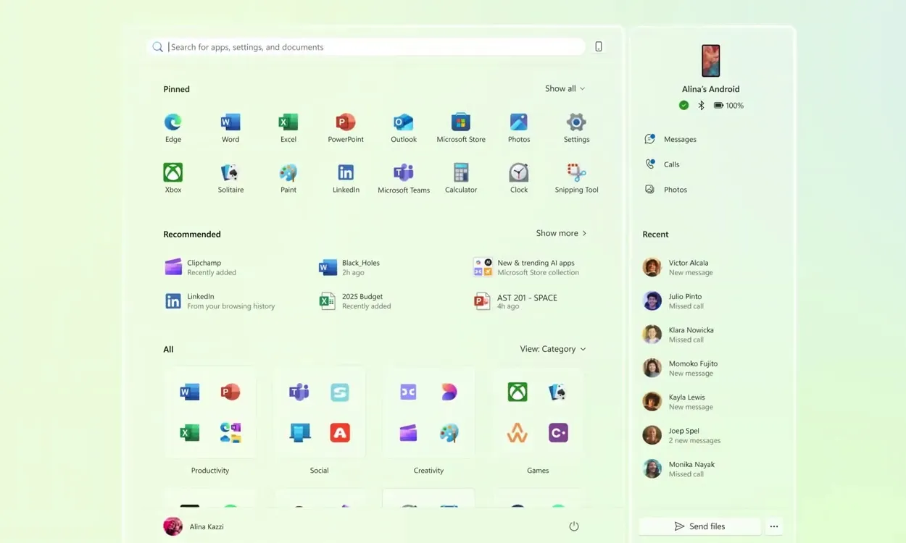Open the Snipping Tool

576,174
